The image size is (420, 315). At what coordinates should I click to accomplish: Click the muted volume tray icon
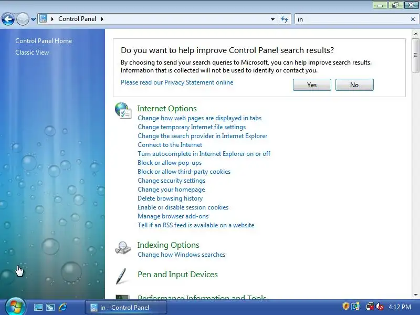point(380,306)
